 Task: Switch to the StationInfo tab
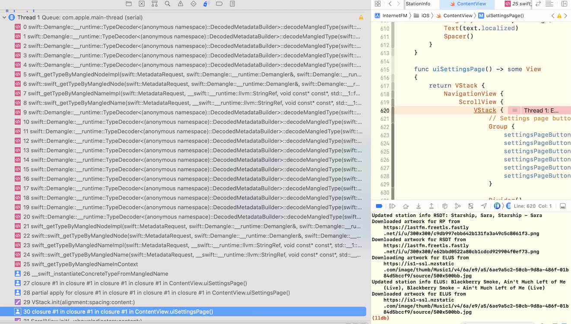pyautogui.click(x=418, y=4)
